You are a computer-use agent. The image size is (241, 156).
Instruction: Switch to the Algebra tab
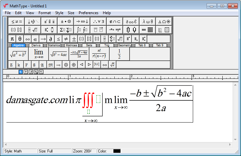click(18, 45)
